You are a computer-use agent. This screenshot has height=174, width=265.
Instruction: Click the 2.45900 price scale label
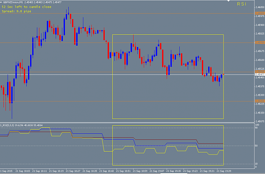coord(260,25)
